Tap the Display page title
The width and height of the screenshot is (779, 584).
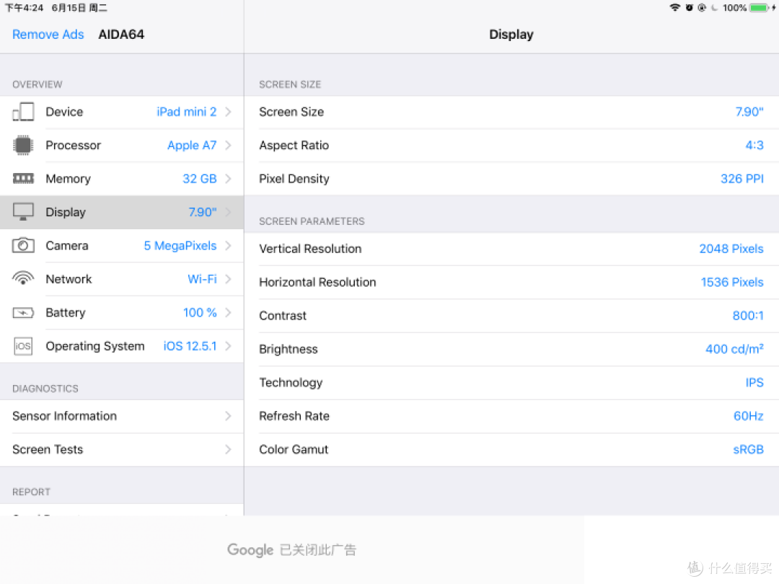[511, 35]
